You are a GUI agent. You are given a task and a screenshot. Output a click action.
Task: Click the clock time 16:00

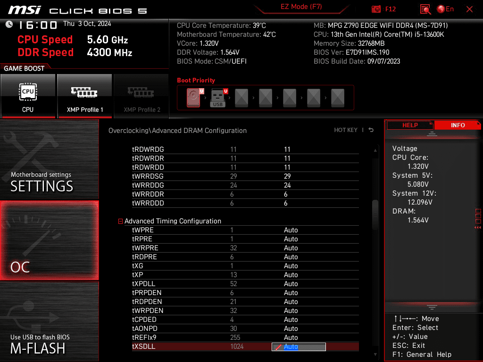click(38, 25)
